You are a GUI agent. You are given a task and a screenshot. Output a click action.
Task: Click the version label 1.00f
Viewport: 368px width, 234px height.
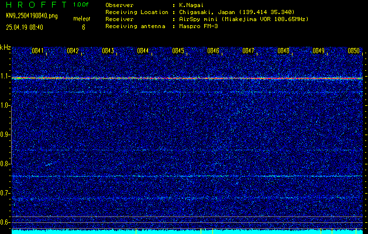coord(81,5)
